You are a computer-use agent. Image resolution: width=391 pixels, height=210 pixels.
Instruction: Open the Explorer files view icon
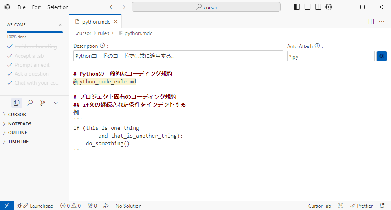(x=17, y=103)
